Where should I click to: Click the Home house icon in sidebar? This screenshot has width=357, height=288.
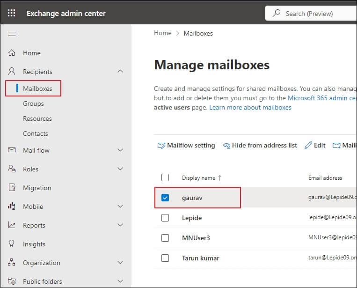click(12, 53)
